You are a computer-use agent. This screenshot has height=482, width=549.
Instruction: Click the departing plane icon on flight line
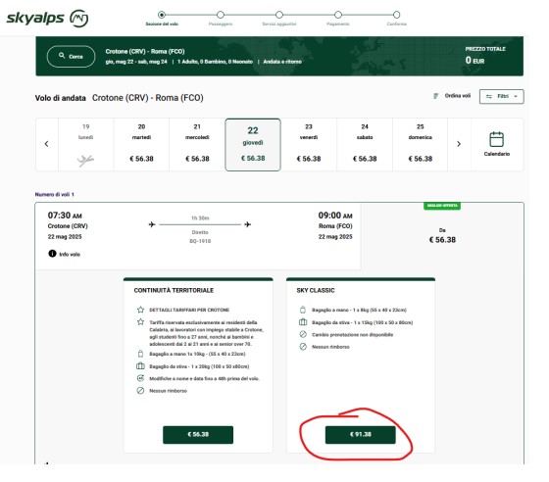(152, 224)
